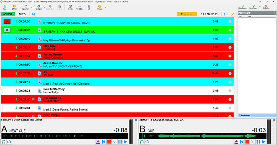Expand the mAirList dropdown arrow
The width and height of the screenshot is (277, 145).
point(106,7)
